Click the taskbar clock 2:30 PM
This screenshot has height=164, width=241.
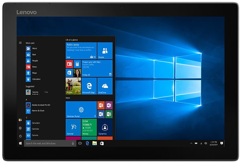coord(214,143)
